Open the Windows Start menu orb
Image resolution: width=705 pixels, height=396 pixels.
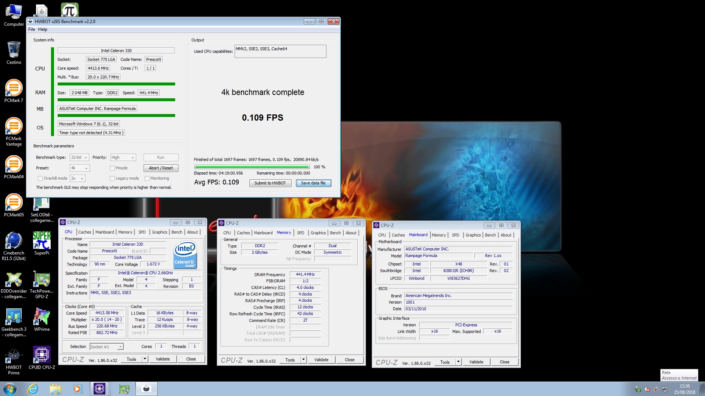point(10,389)
